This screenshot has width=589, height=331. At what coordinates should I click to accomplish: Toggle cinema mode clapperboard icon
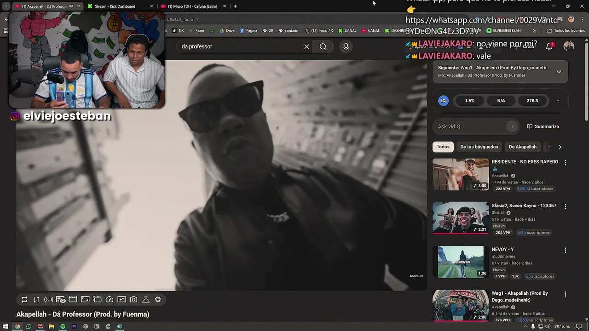point(73,299)
